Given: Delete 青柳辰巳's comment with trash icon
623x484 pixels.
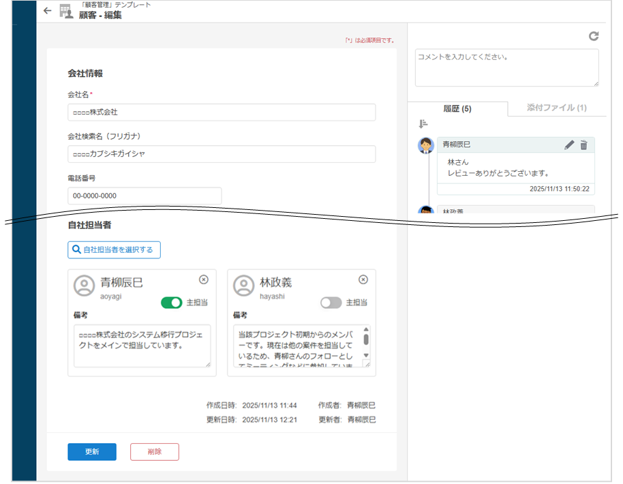Looking at the screenshot, I should point(583,145).
